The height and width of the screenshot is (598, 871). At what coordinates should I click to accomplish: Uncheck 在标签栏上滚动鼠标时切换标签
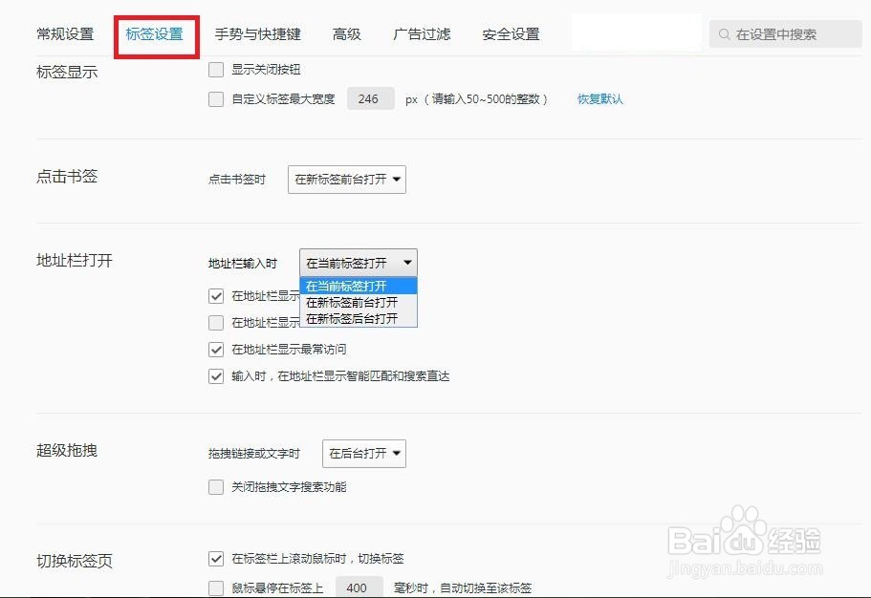216,559
